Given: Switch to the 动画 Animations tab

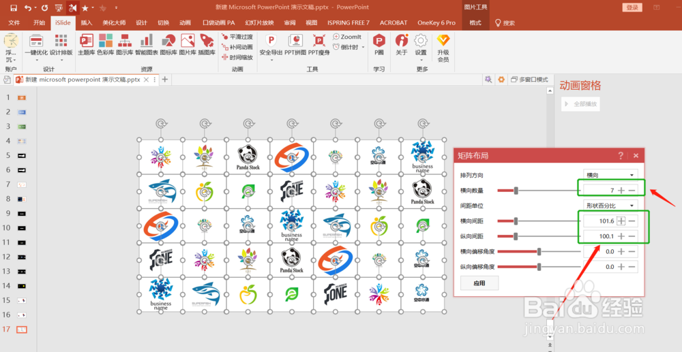Looking at the screenshot, I should [186, 22].
